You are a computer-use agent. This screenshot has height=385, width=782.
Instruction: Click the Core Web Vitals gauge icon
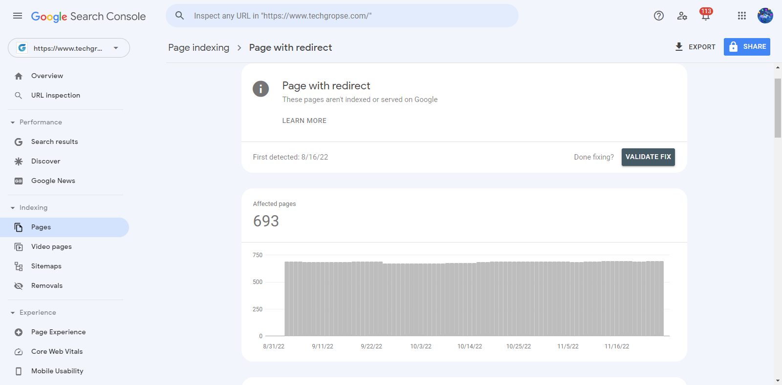[19, 352]
